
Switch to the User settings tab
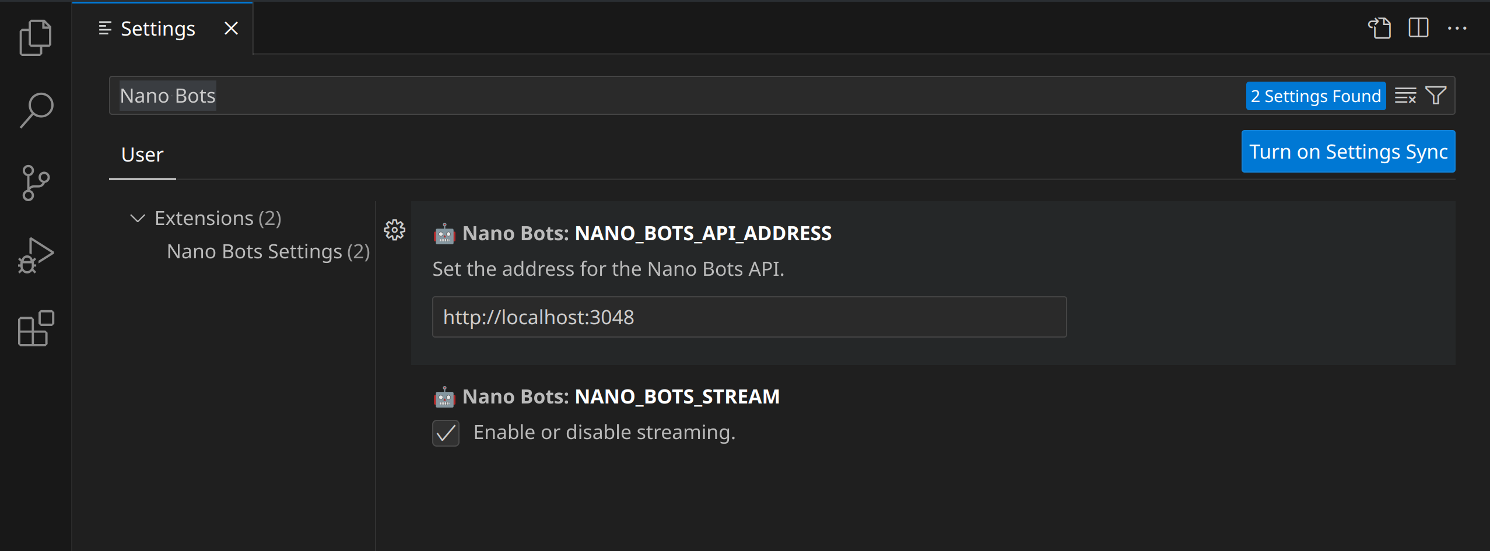click(x=142, y=155)
